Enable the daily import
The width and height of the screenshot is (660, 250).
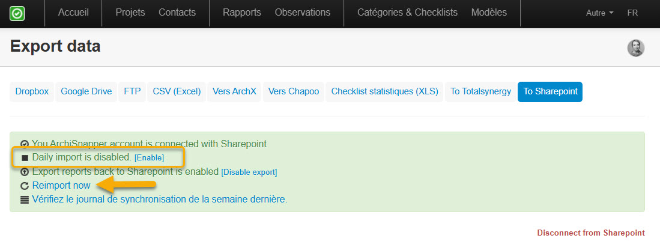click(x=149, y=157)
